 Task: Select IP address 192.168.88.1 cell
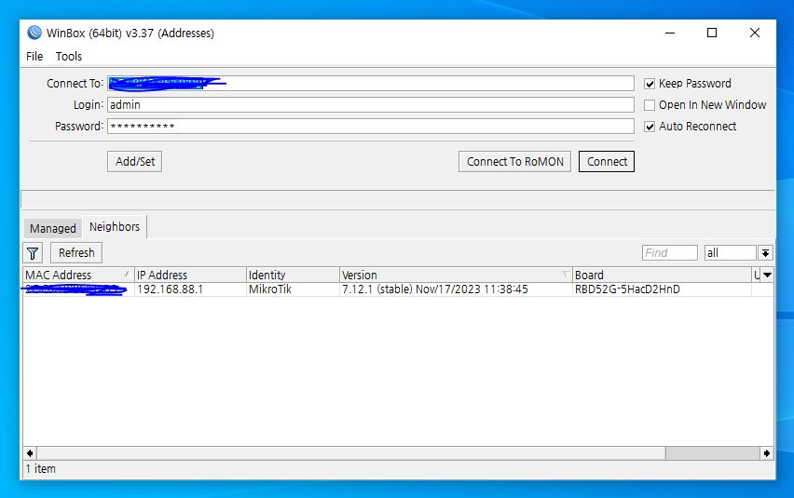tap(190, 289)
